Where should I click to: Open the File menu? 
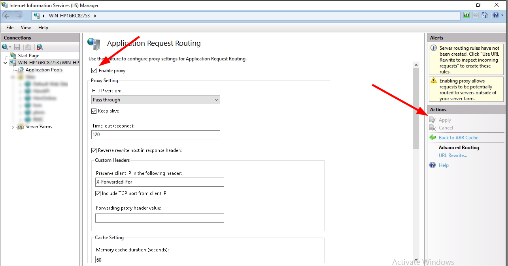9,28
